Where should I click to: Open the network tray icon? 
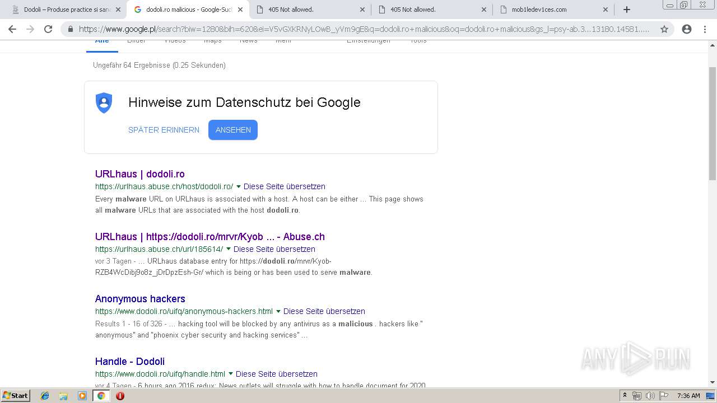pos(637,396)
